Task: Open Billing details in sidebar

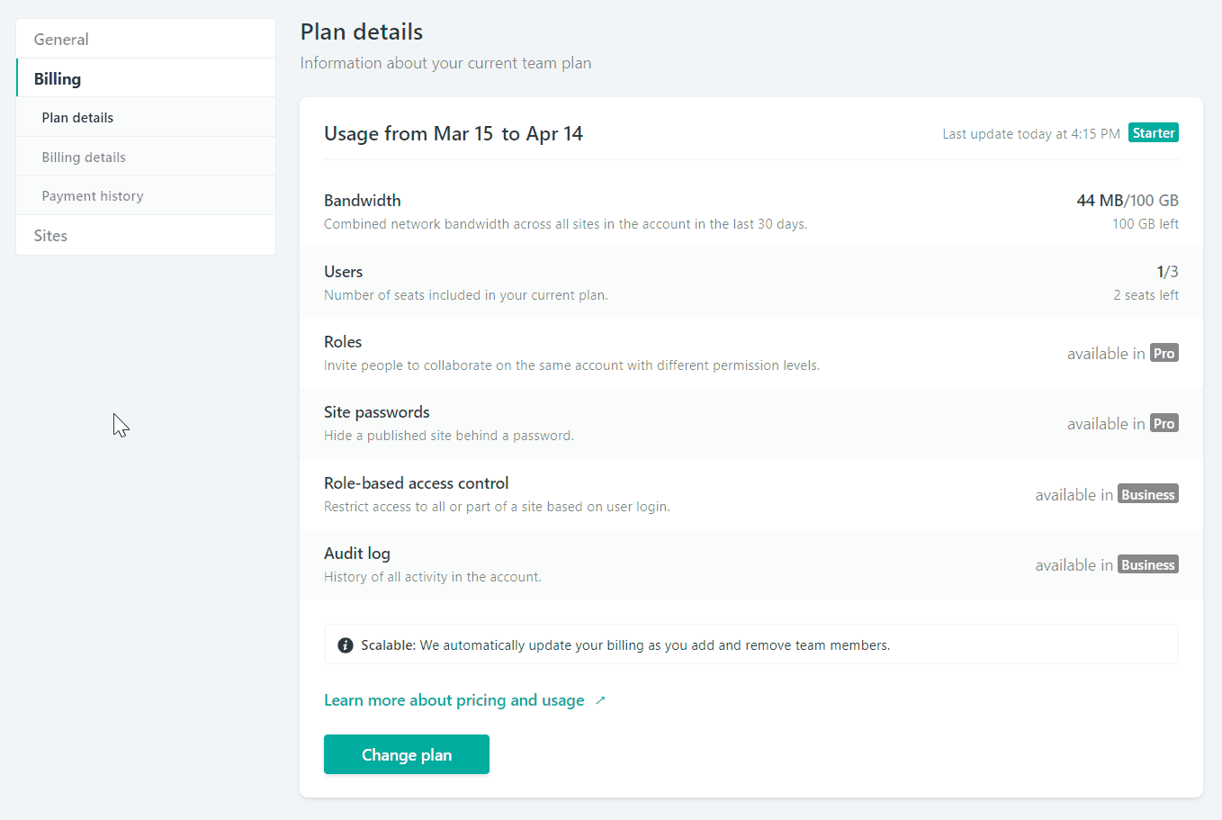Action: point(84,158)
